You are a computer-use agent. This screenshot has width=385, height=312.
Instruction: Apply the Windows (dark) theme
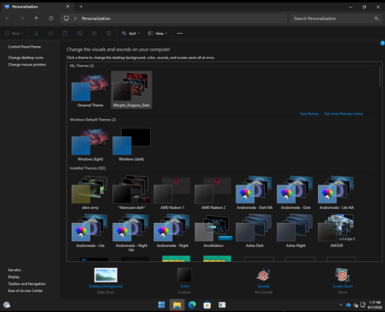pos(132,144)
